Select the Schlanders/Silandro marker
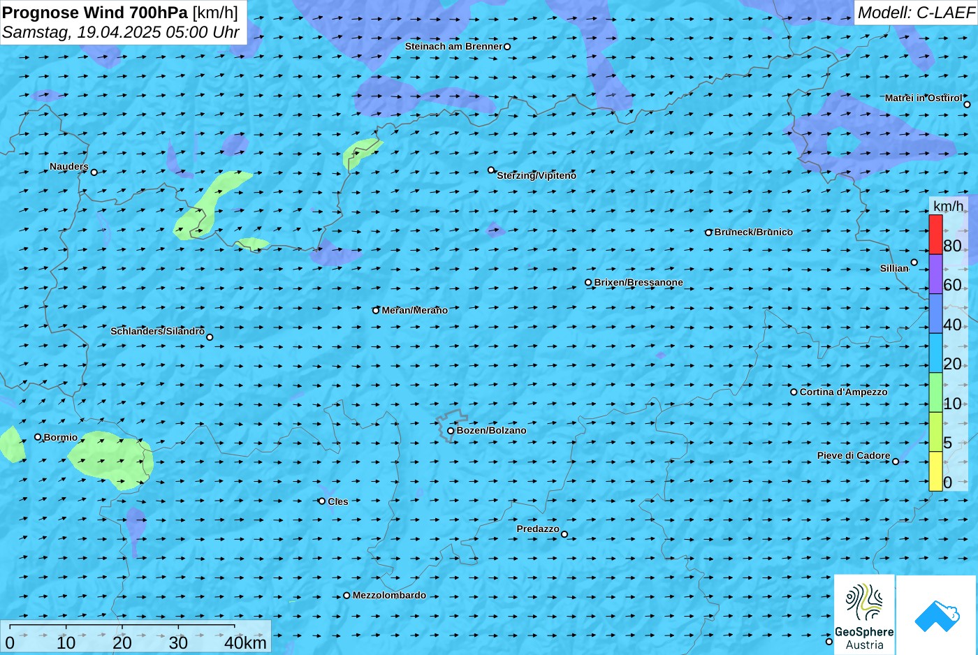 click(x=210, y=337)
